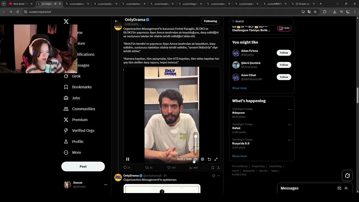This screenshot has height=202, width=359.
Task: Bookmark this page with star icon
Action: pyautogui.click(x=315, y=12)
